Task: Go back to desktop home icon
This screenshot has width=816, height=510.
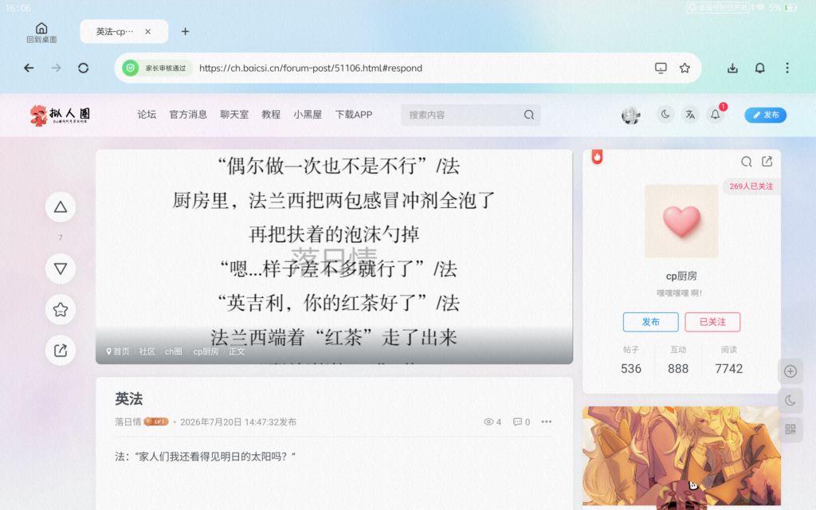Action: [x=41, y=32]
